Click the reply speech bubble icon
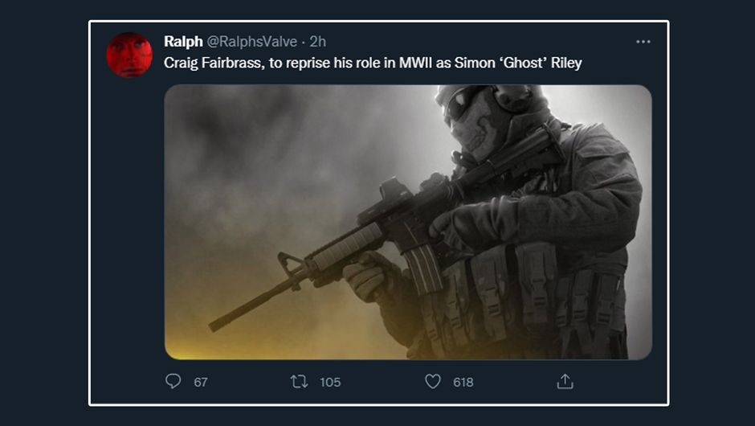 [x=173, y=382]
